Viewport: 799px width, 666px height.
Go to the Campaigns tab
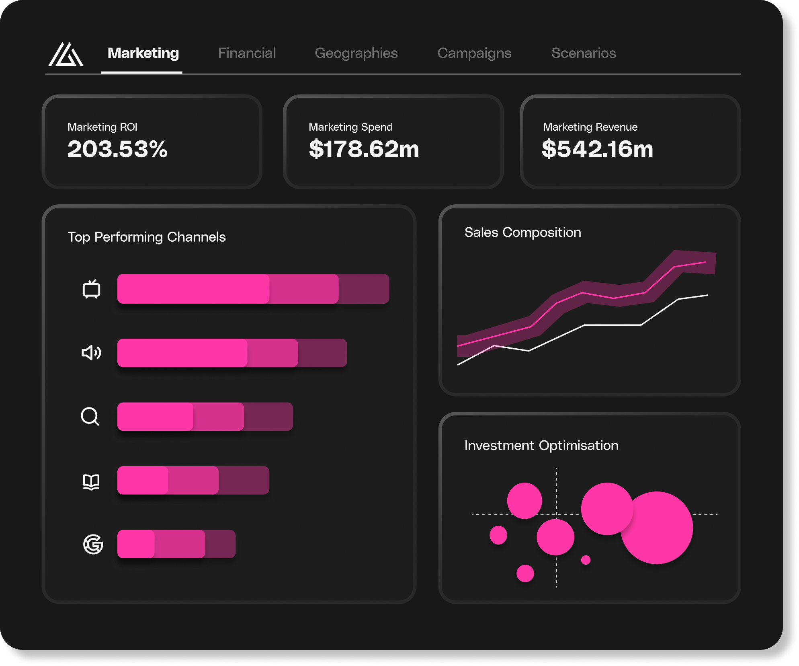click(474, 53)
